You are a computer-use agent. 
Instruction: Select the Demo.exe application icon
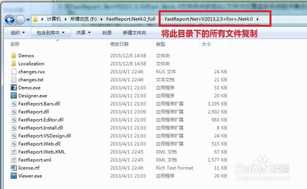14,87
